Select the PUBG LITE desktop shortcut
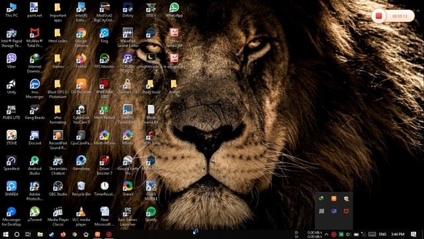 point(11,112)
